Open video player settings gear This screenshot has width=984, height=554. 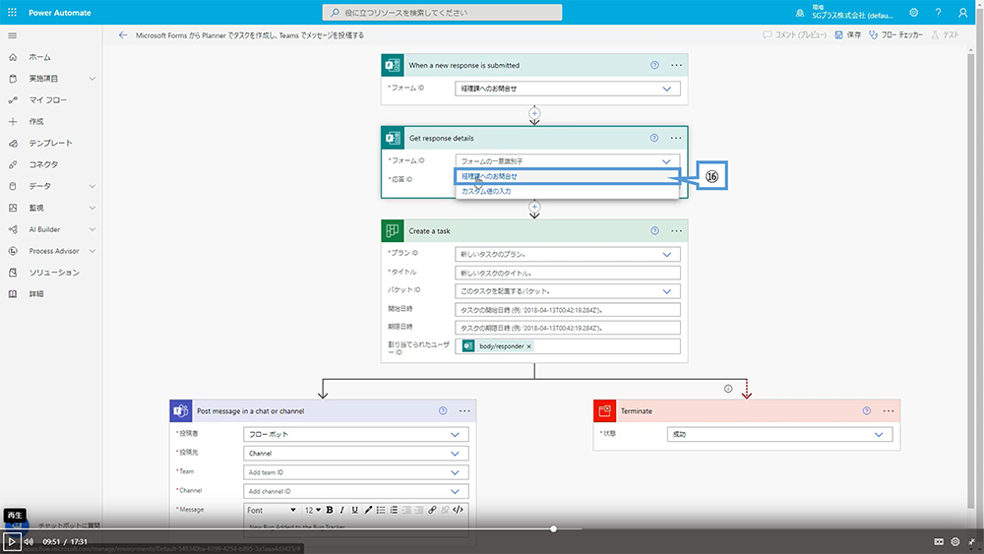coord(955,541)
